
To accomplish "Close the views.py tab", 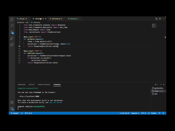I will coord(46,19).
